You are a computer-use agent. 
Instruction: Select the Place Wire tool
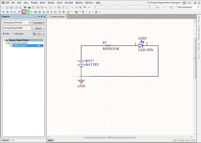tap(3, 12)
